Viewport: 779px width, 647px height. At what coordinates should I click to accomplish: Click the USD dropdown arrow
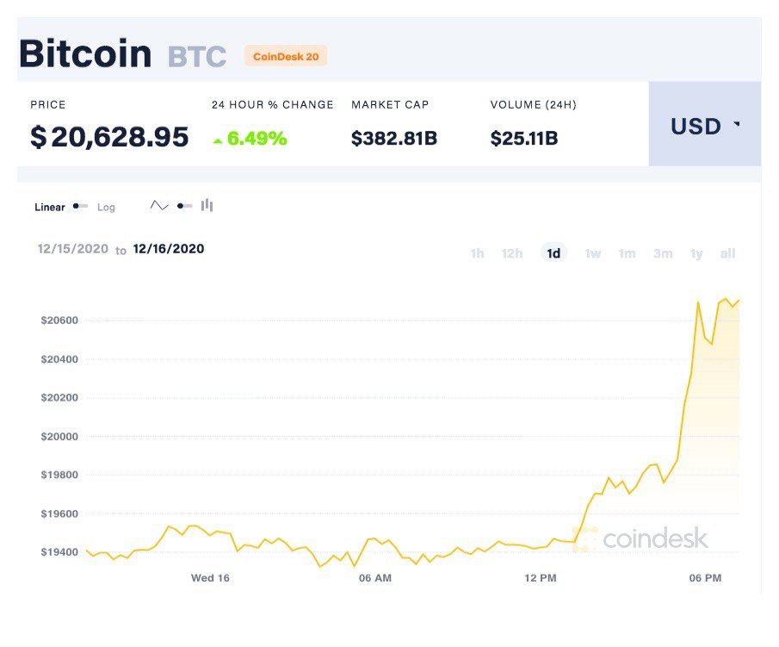tap(738, 123)
